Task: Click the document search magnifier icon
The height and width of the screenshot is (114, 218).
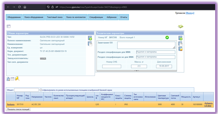Action: (8, 79)
